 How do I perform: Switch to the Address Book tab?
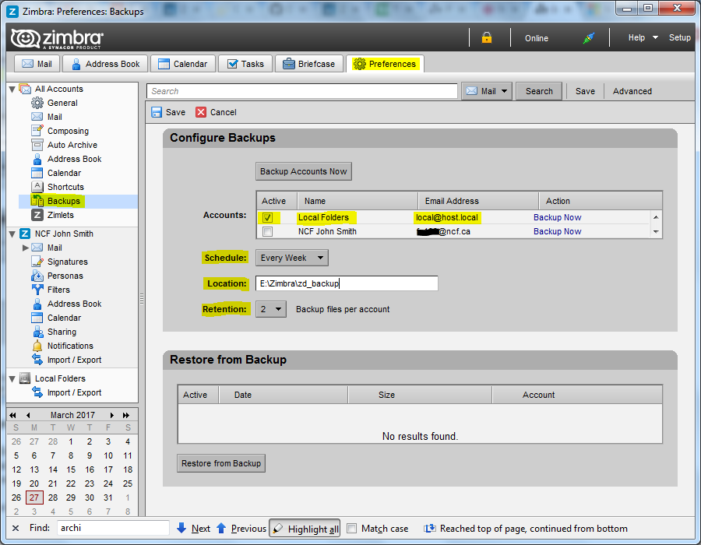pos(105,64)
